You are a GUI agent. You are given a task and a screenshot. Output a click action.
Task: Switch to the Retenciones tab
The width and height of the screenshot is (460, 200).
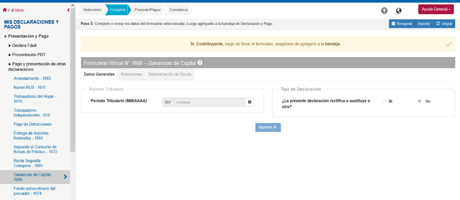coord(131,74)
